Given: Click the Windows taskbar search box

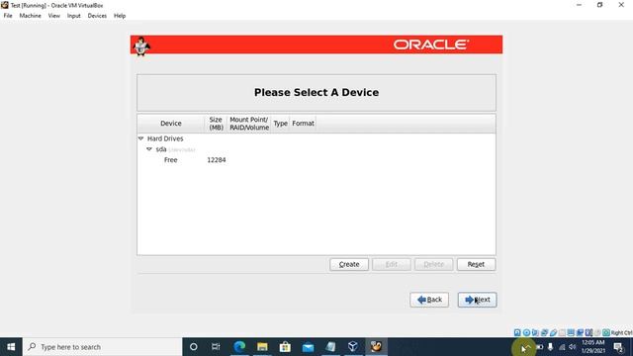Looking at the screenshot, I should pos(103,347).
